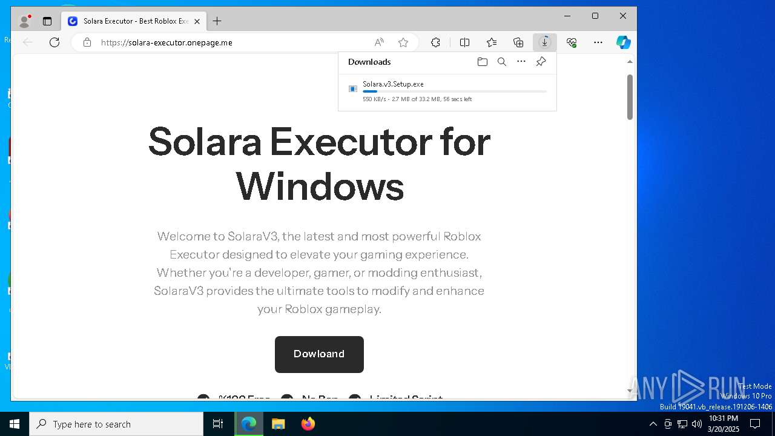The width and height of the screenshot is (775, 436).
Task: Open Firefox from taskbar
Action: tap(308, 424)
